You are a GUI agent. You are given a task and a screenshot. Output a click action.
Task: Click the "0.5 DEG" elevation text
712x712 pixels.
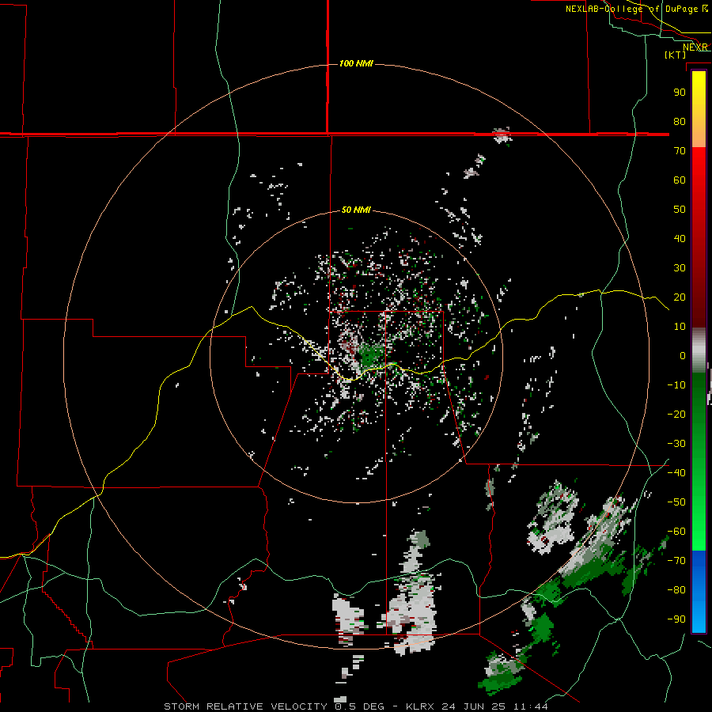tap(359, 706)
